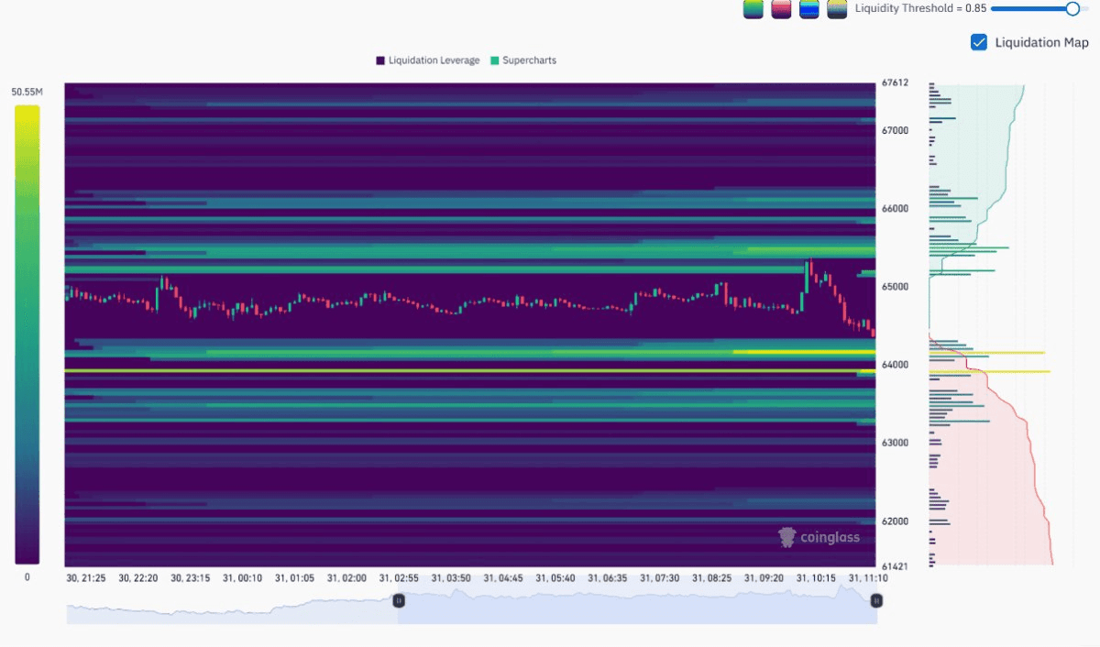Viewport: 1100px width, 647px height.
Task: Click the 63000 price axis label
Action: [896, 443]
